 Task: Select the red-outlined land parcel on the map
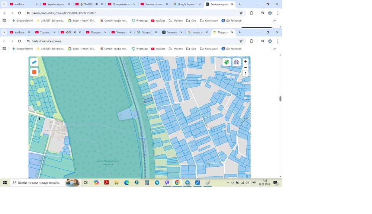(148, 100)
